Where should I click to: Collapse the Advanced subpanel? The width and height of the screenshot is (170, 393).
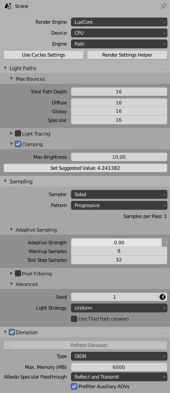coord(11,284)
